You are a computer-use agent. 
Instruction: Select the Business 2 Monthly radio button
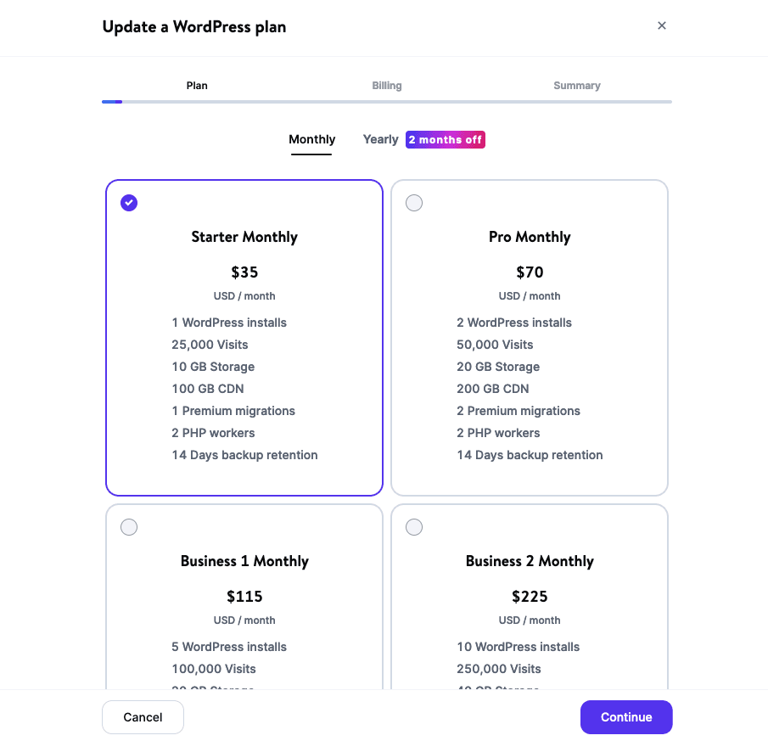pyautogui.click(x=414, y=527)
